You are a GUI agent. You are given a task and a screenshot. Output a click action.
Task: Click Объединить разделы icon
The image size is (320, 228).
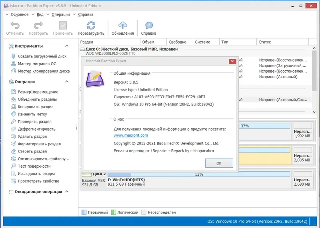[13, 99]
